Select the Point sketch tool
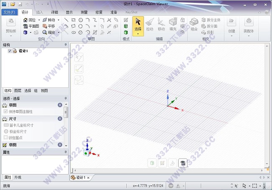The width and height of the screenshot is (272, 190). (95, 26)
